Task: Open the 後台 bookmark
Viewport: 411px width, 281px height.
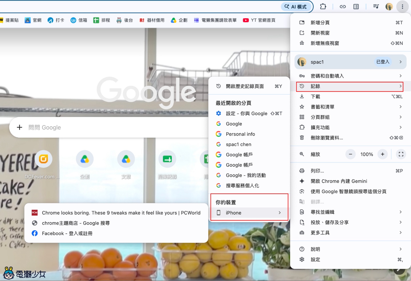Action: pyautogui.click(x=125, y=20)
